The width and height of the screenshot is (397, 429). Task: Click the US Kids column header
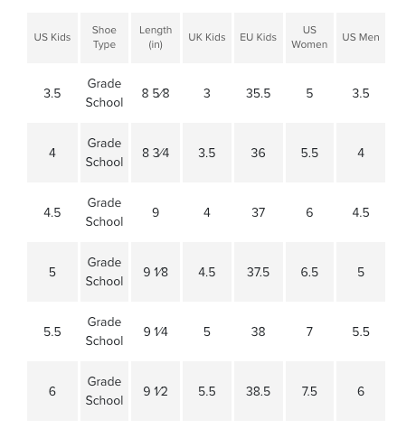click(52, 38)
